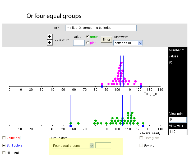This screenshot has width=189, height=155.
Task: Click the Group data label
Action: [x=60, y=138]
